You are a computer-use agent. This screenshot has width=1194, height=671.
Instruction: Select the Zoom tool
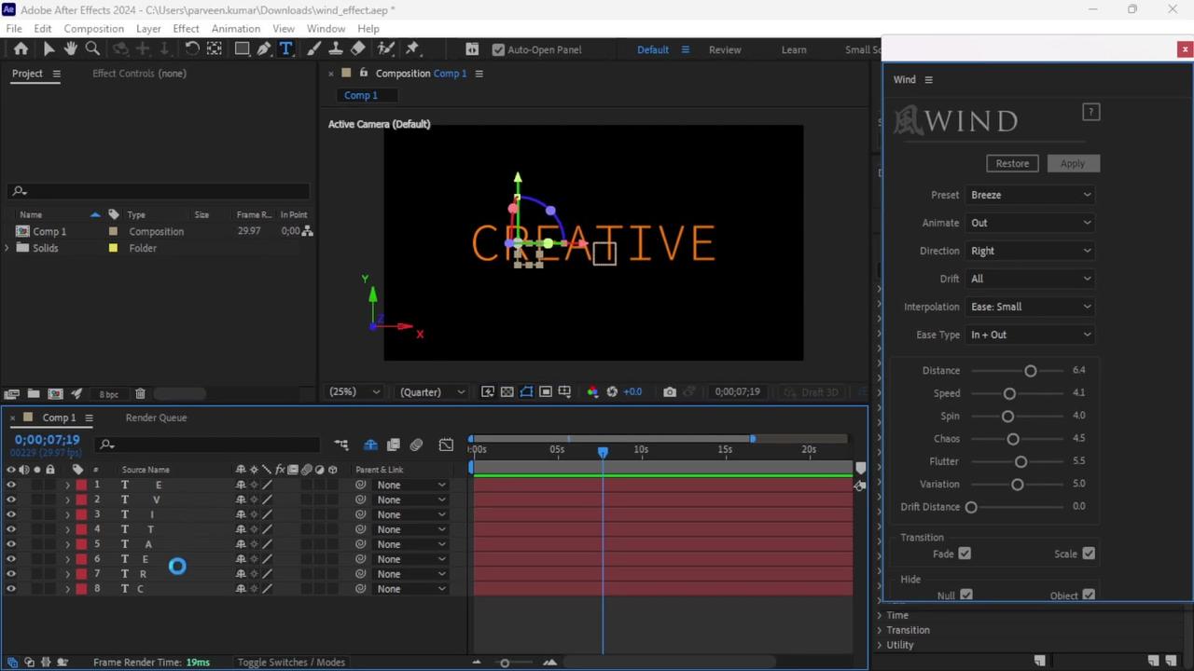click(92, 48)
